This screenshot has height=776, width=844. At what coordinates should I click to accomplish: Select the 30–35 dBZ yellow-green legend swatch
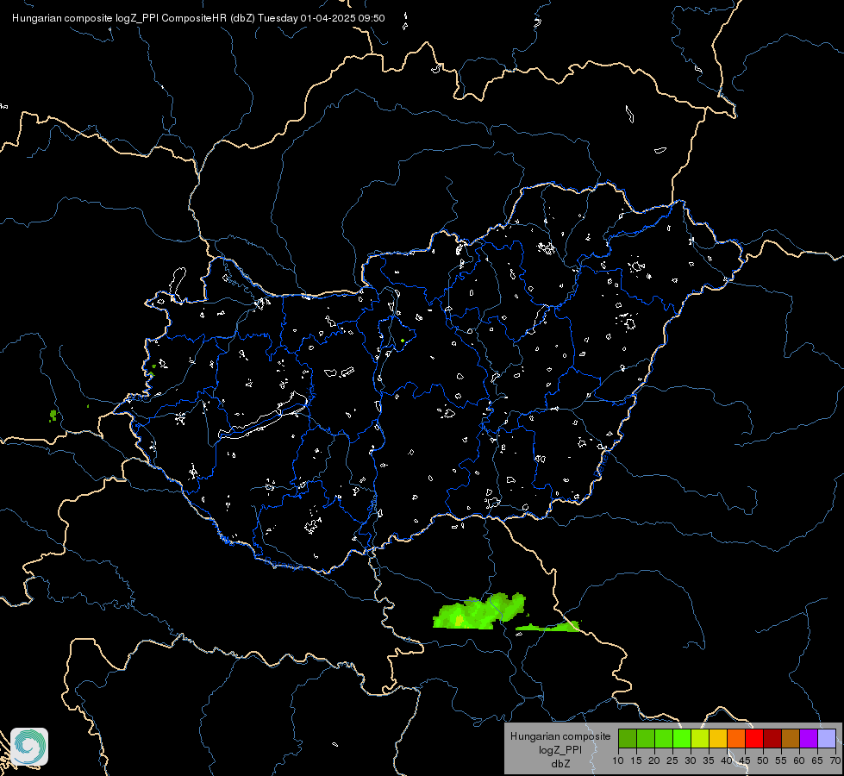[700, 738]
